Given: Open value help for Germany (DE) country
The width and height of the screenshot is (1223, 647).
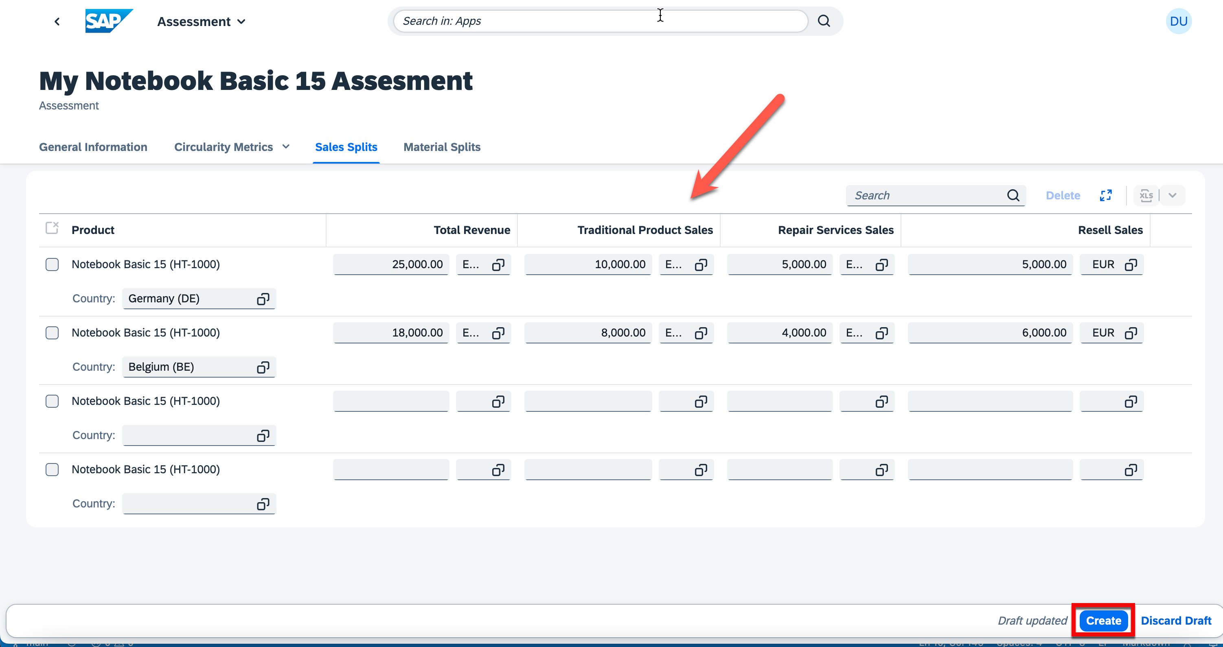Looking at the screenshot, I should coord(263,299).
